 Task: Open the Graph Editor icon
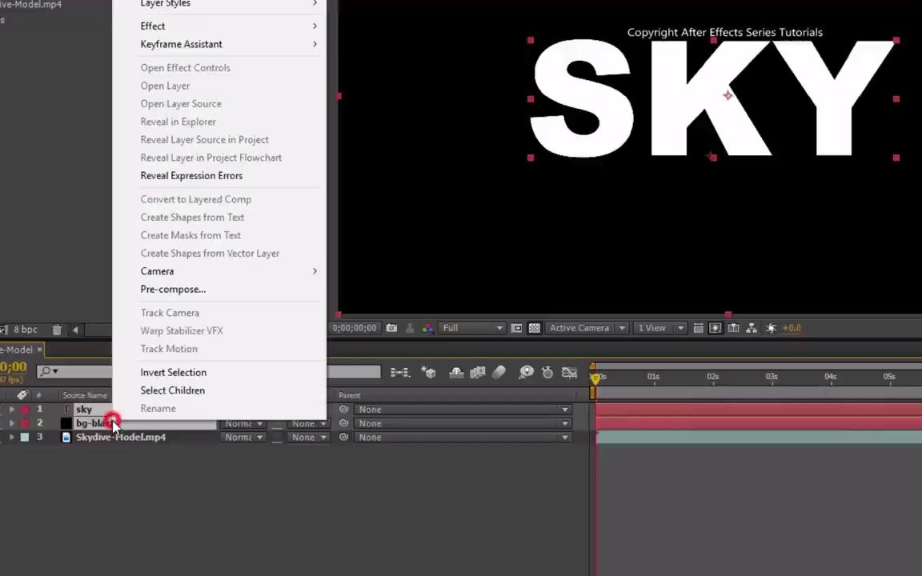tap(570, 371)
